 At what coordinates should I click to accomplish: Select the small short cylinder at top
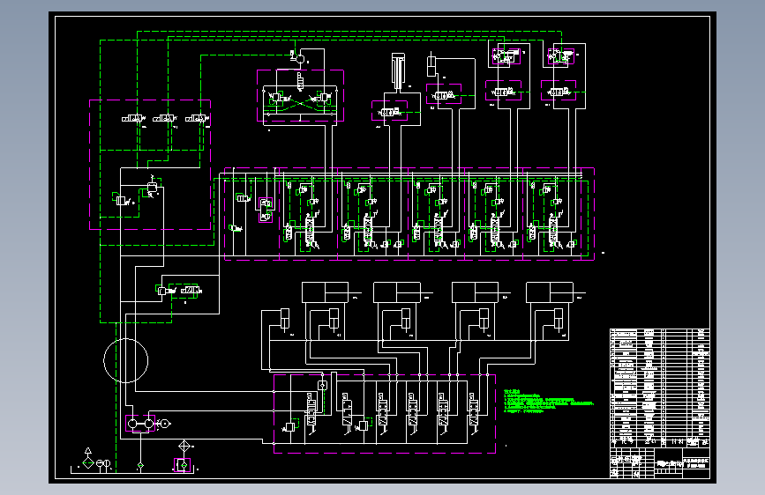click(x=431, y=66)
